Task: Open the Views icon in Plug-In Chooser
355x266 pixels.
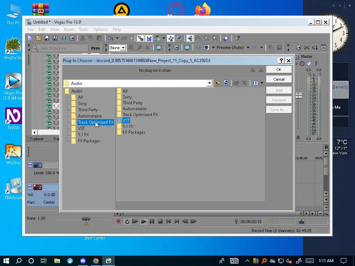Action: pos(255,83)
